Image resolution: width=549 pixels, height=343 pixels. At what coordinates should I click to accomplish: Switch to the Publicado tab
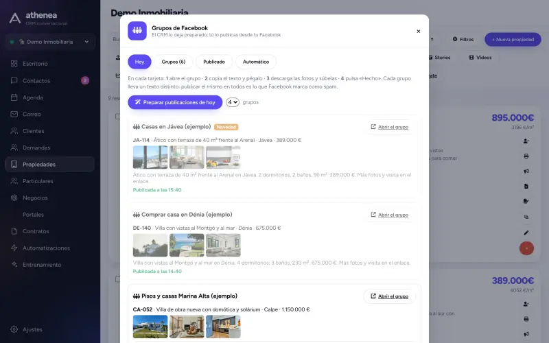point(214,62)
